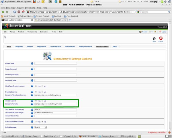Set MediaTypeID auto-increment to NO

[x=42, y=86]
